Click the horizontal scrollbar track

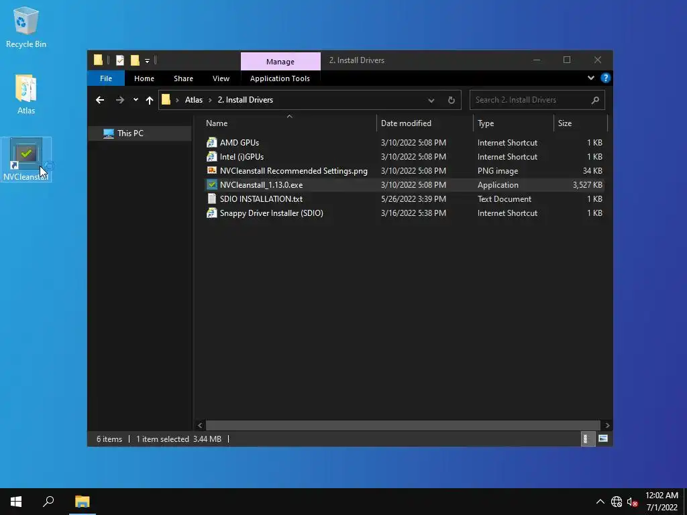[x=403, y=424]
